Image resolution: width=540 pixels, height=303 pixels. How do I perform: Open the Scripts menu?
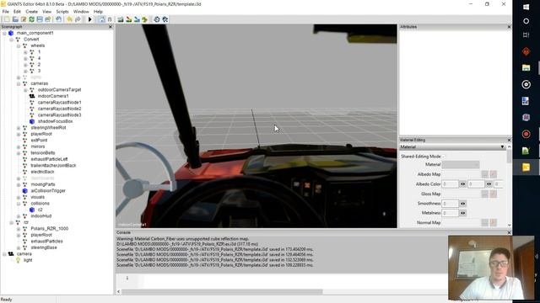pyautogui.click(x=62, y=11)
